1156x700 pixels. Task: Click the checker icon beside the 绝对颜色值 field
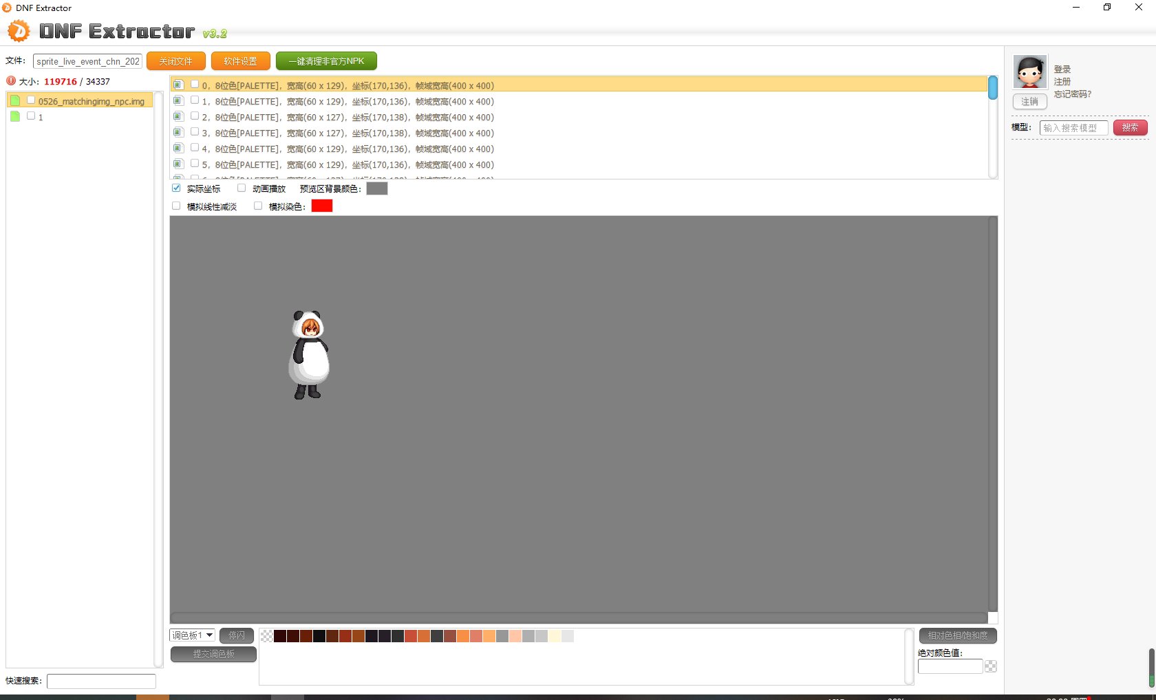[991, 666]
